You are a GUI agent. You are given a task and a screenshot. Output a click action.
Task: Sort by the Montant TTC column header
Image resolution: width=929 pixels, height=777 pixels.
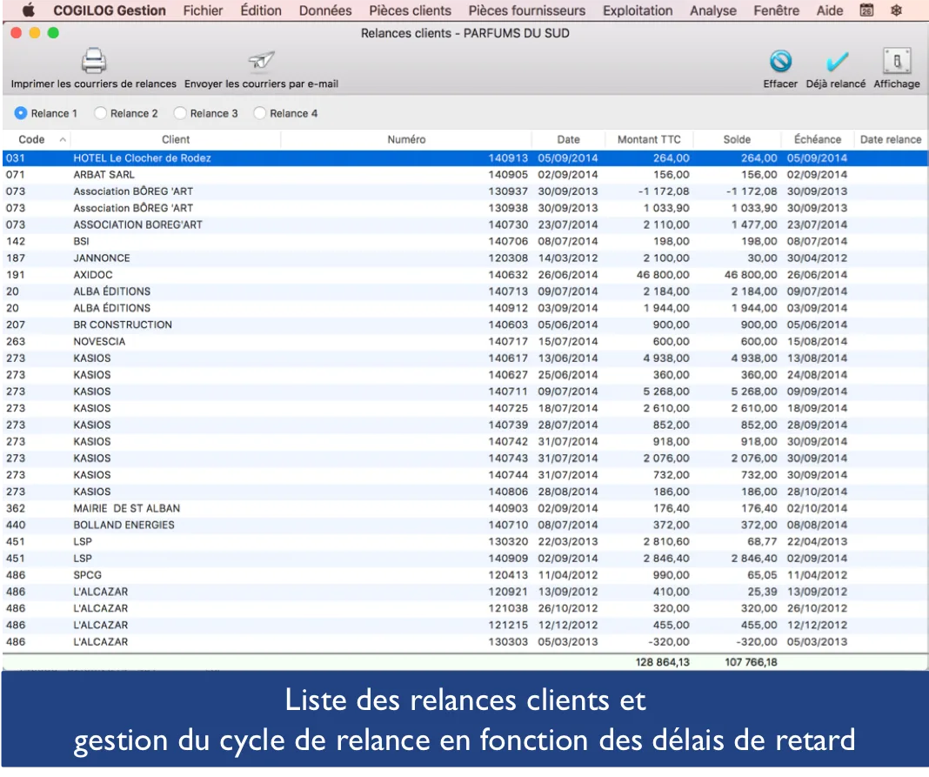pyautogui.click(x=649, y=140)
